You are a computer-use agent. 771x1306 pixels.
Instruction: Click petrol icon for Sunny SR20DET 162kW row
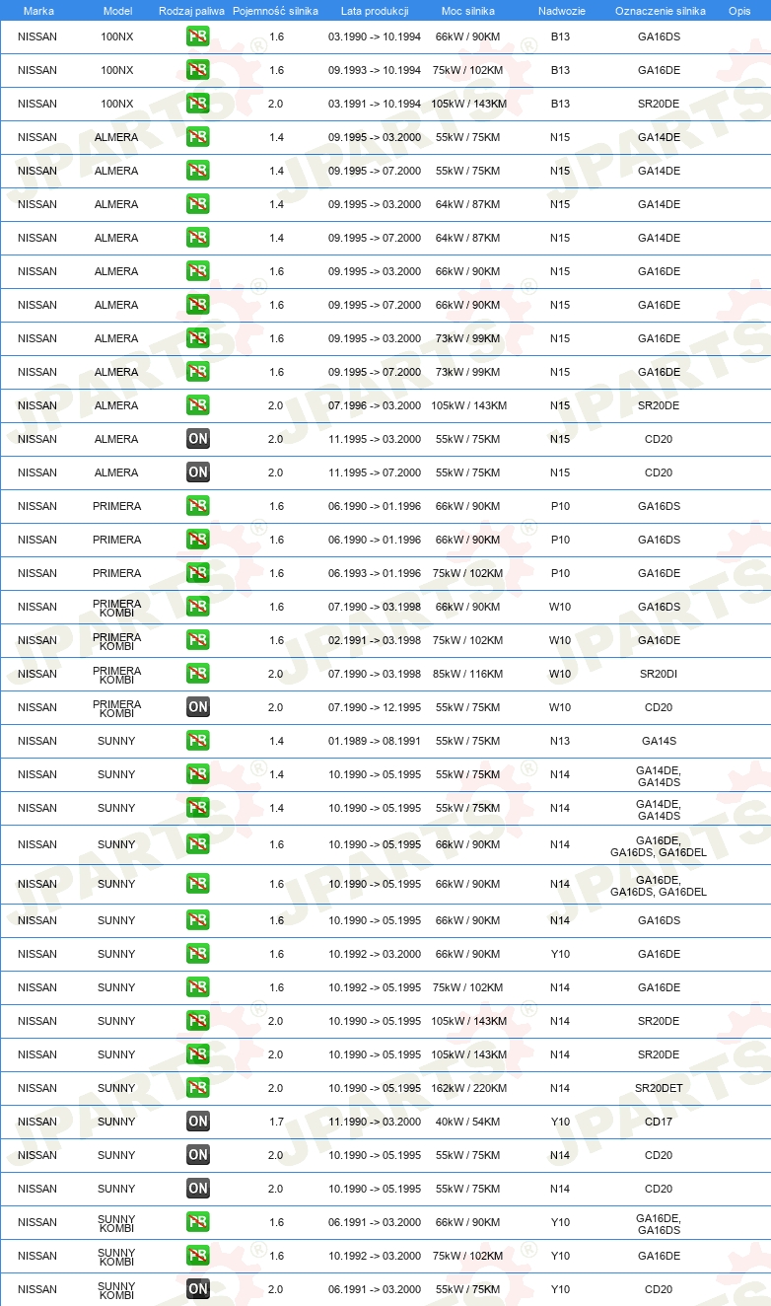(x=198, y=1088)
